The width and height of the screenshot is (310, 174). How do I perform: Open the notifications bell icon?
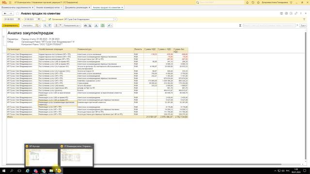[x=248, y=2]
